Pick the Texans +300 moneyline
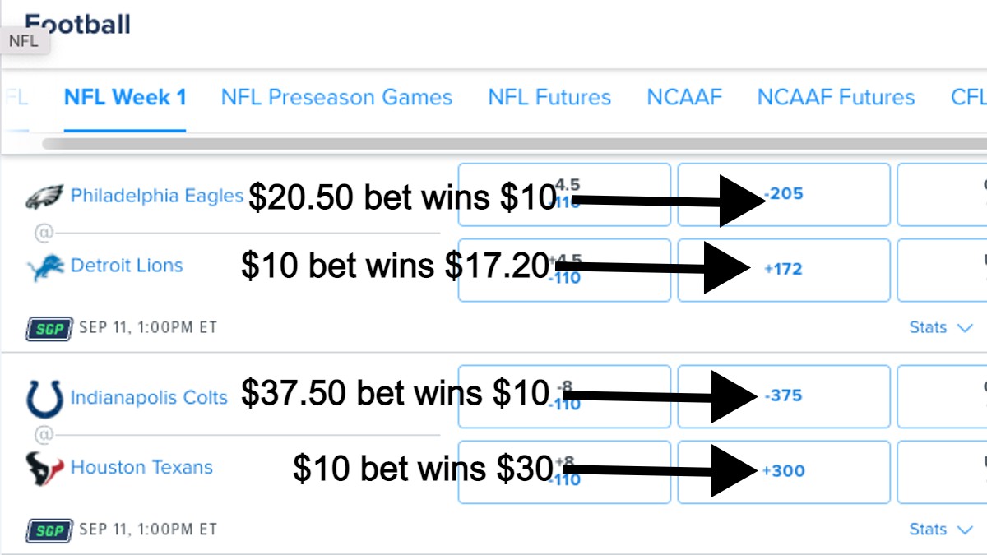Screen dimensions: 987x555 (x=783, y=471)
